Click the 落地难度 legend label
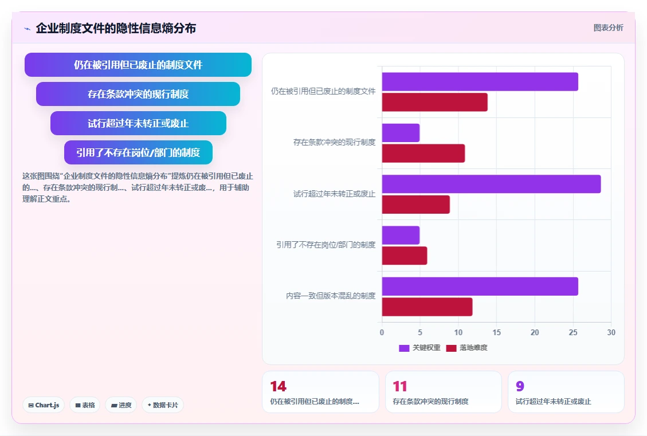The height and width of the screenshot is (436, 647). click(x=474, y=348)
